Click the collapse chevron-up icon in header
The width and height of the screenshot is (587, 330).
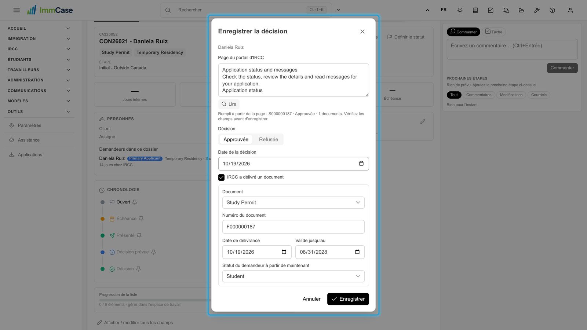(427, 10)
